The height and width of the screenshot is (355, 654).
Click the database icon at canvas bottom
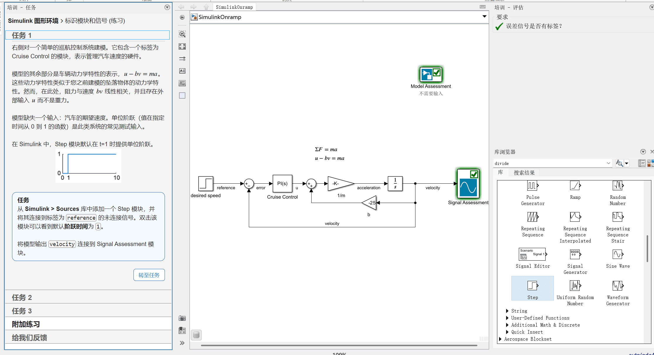click(x=196, y=335)
